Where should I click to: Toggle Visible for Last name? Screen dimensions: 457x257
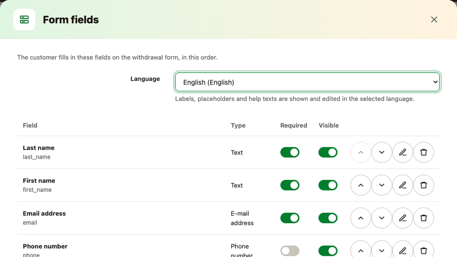tap(328, 152)
